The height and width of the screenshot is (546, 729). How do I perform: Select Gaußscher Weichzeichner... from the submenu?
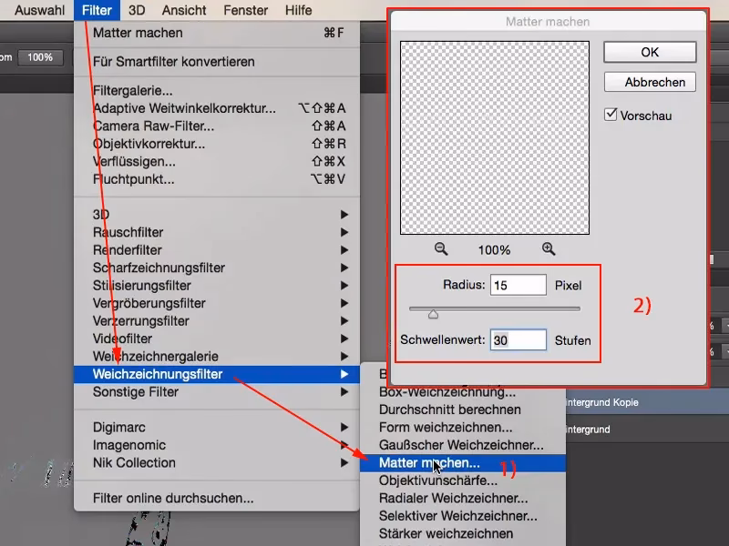[x=461, y=445]
